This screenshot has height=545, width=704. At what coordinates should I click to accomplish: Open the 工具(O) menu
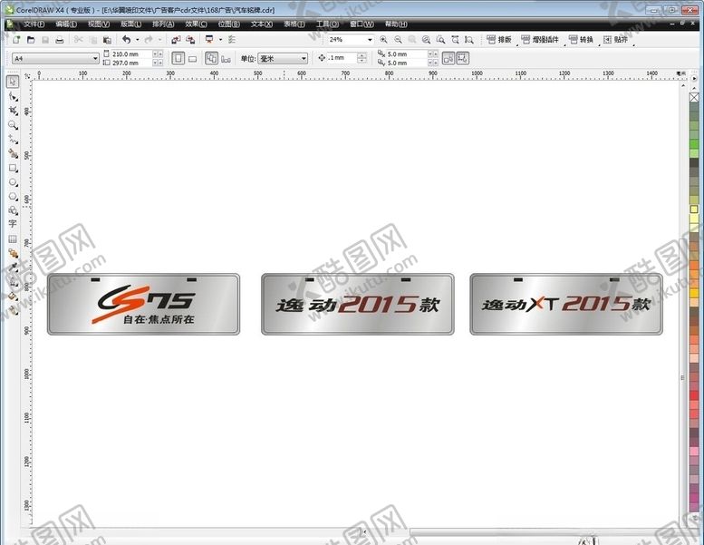(327, 24)
